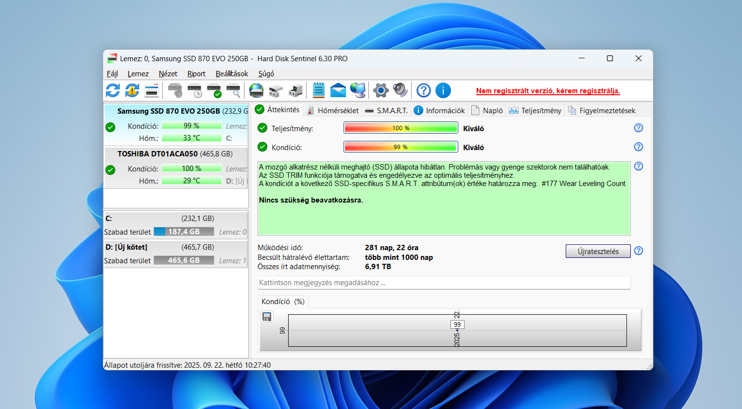Select the TOSHIBA DT01ACA050 disk
Screen dimensions: 742x409
[176, 168]
